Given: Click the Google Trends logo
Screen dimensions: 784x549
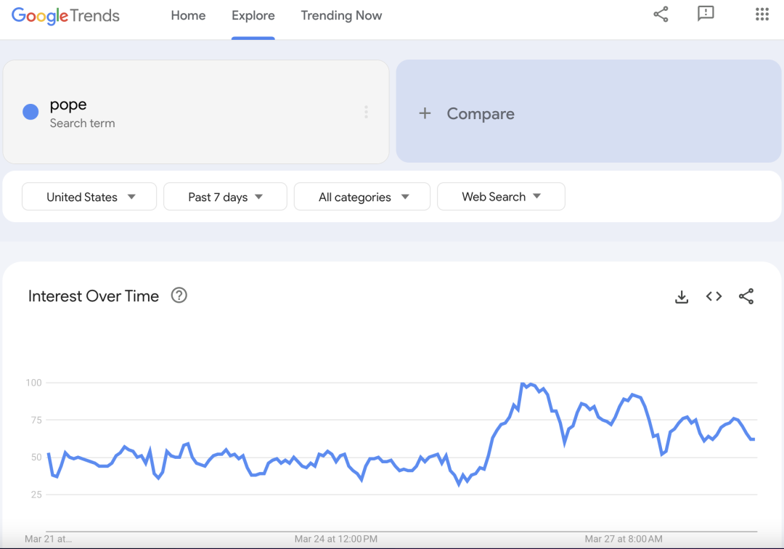Looking at the screenshot, I should 65,15.
